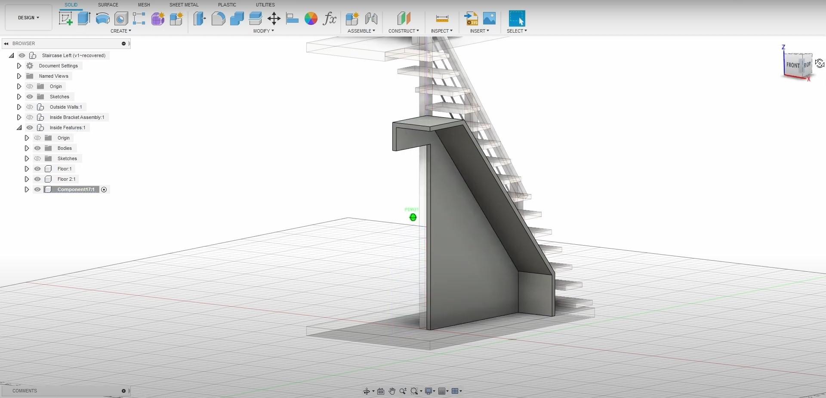Viewport: 826px width, 398px height.
Task: Open the Appearance color wheel
Action: (x=311, y=18)
